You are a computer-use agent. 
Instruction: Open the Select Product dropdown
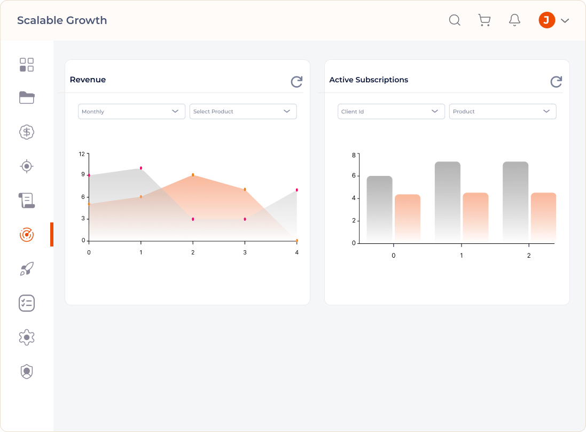pos(243,111)
